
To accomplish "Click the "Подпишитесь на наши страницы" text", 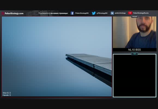I will [53, 13].
